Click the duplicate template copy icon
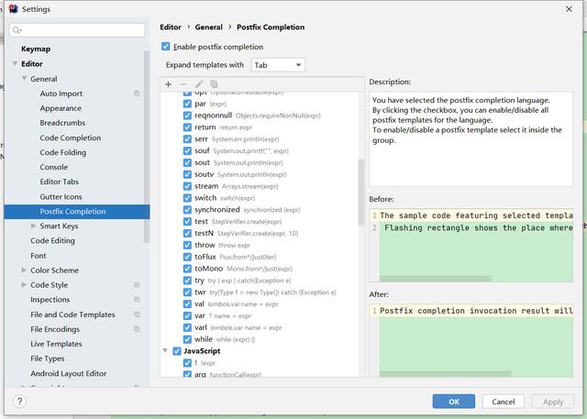This screenshot has height=419, width=587. tap(214, 84)
